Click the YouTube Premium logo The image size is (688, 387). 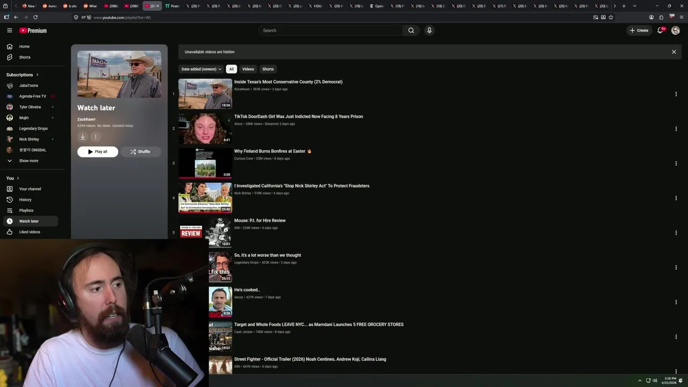pyautogui.click(x=33, y=31)
